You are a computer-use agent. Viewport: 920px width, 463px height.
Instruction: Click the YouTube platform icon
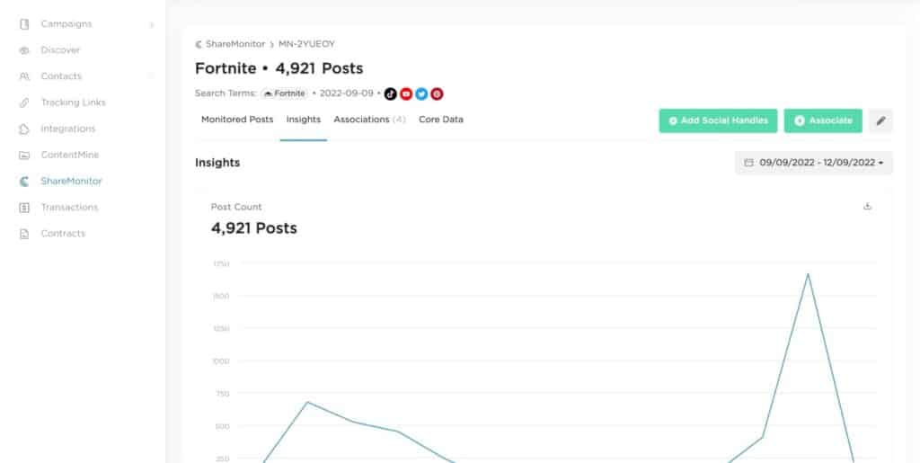406,93
